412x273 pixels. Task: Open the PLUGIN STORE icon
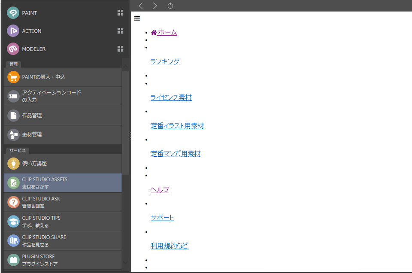13,259
